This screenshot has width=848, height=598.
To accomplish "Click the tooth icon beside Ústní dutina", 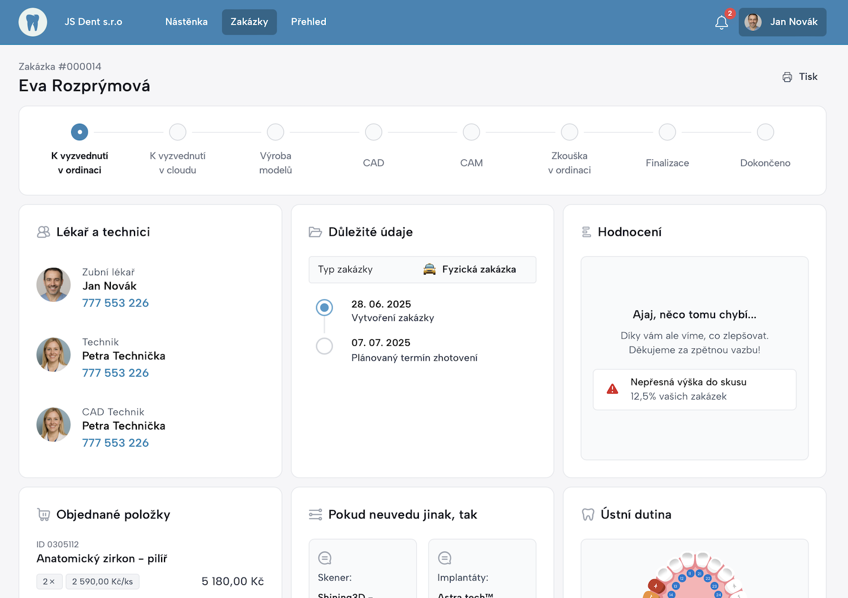I will coord(588,514).
